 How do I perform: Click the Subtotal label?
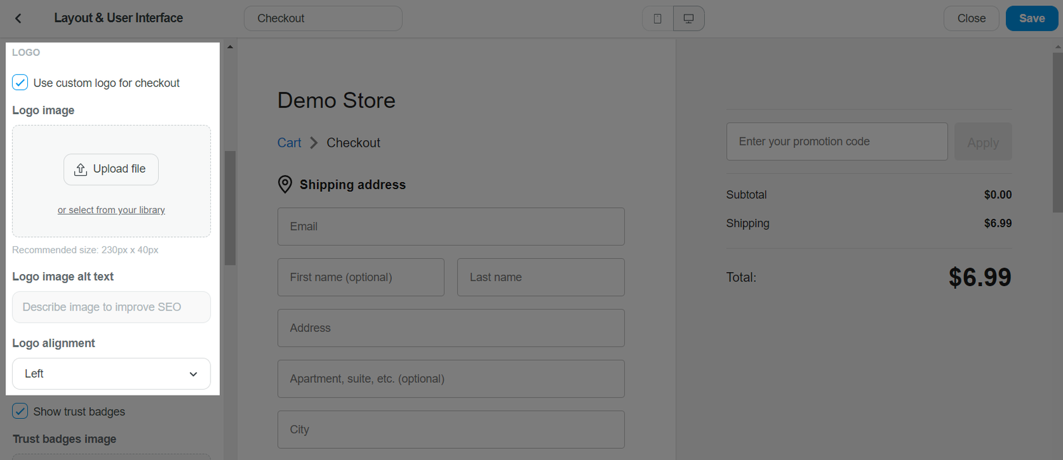coord(746,194)
